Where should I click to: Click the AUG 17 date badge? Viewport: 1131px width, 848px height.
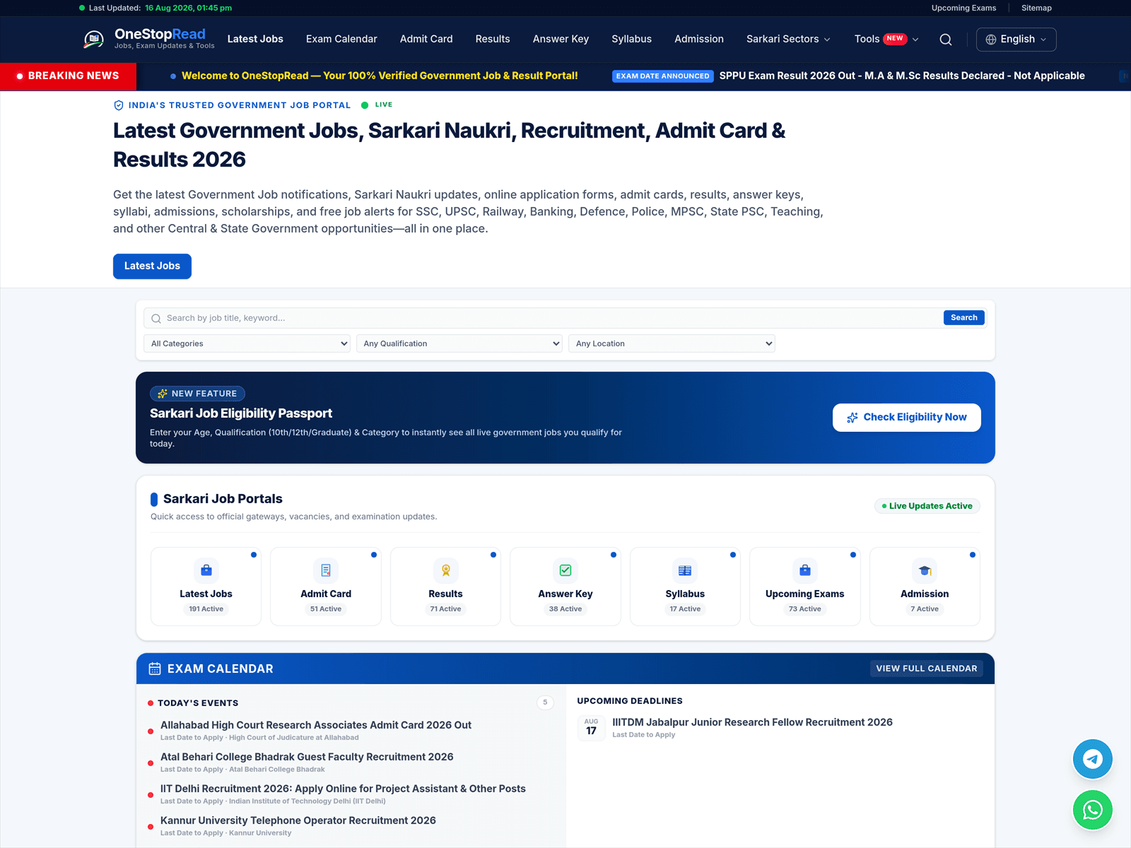pyautogui.click(x=592, y=727)
